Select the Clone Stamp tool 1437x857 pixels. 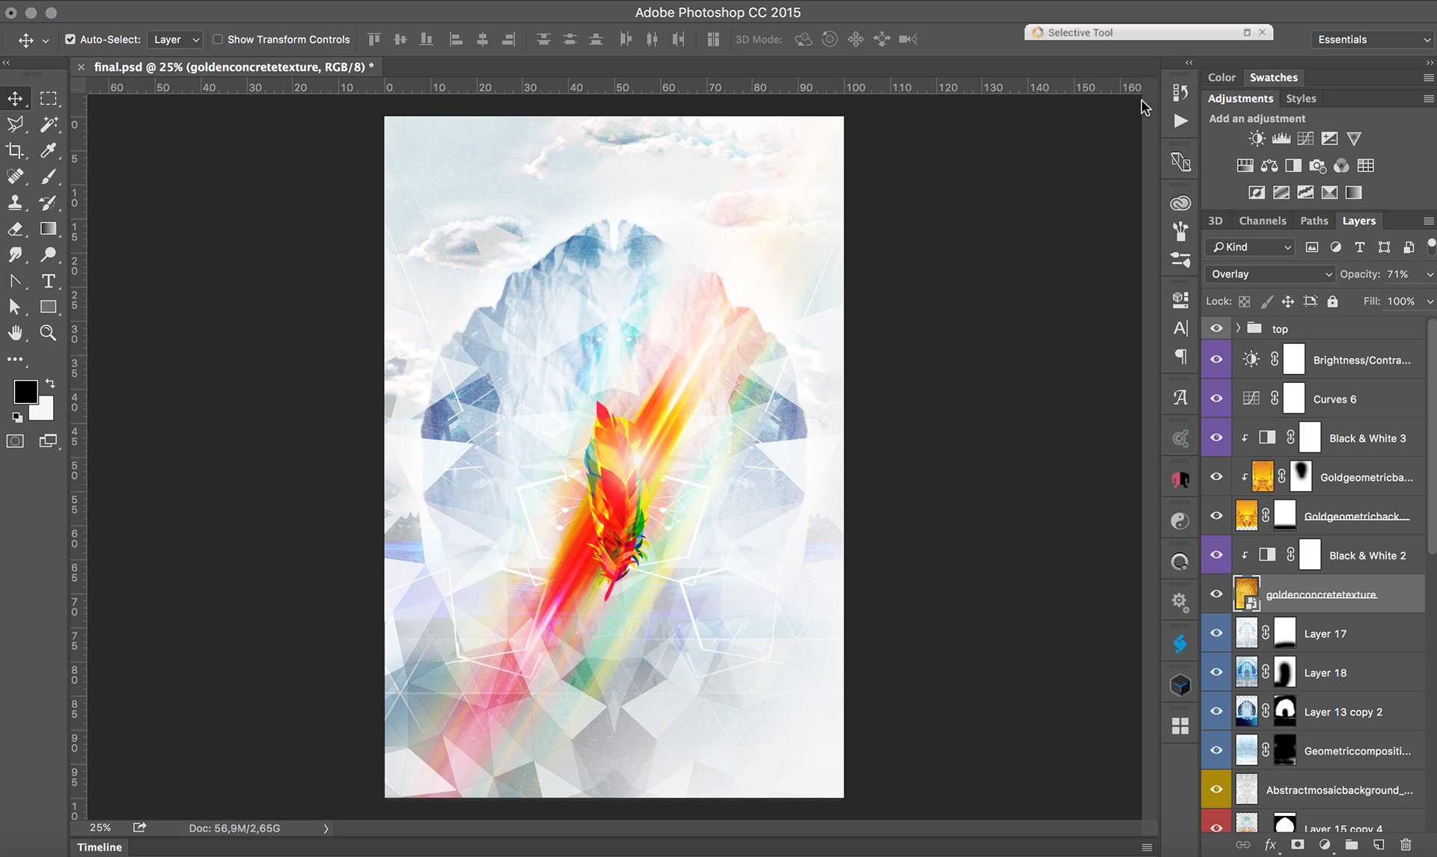[x=15, y=203]
